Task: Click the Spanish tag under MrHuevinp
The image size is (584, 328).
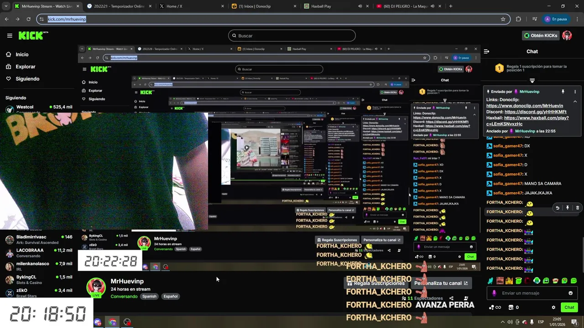Action: point(149,296)
